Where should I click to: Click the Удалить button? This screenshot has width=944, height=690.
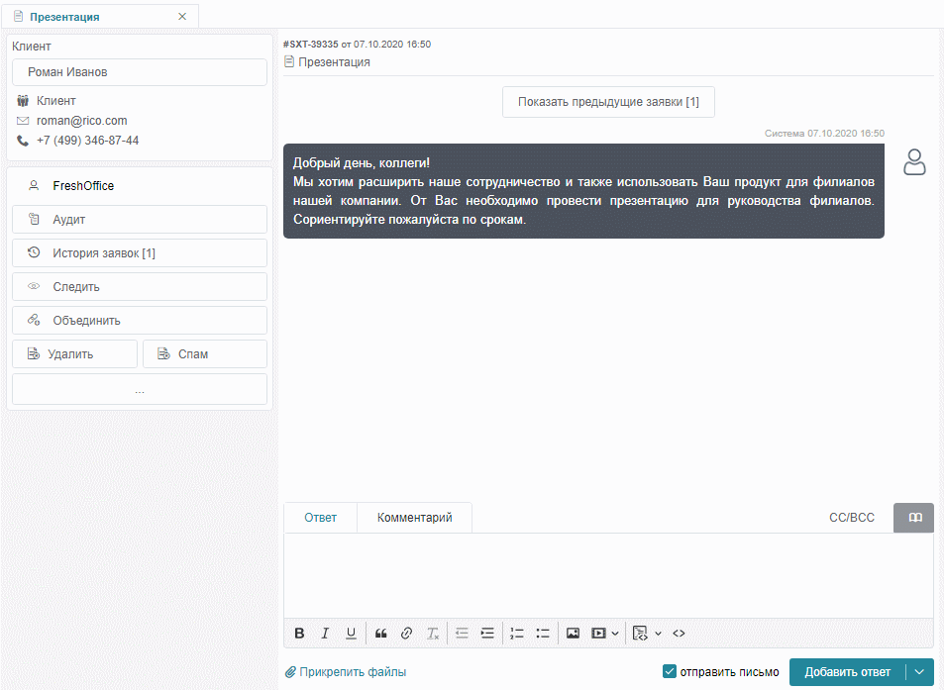click(x=74, y=354)
